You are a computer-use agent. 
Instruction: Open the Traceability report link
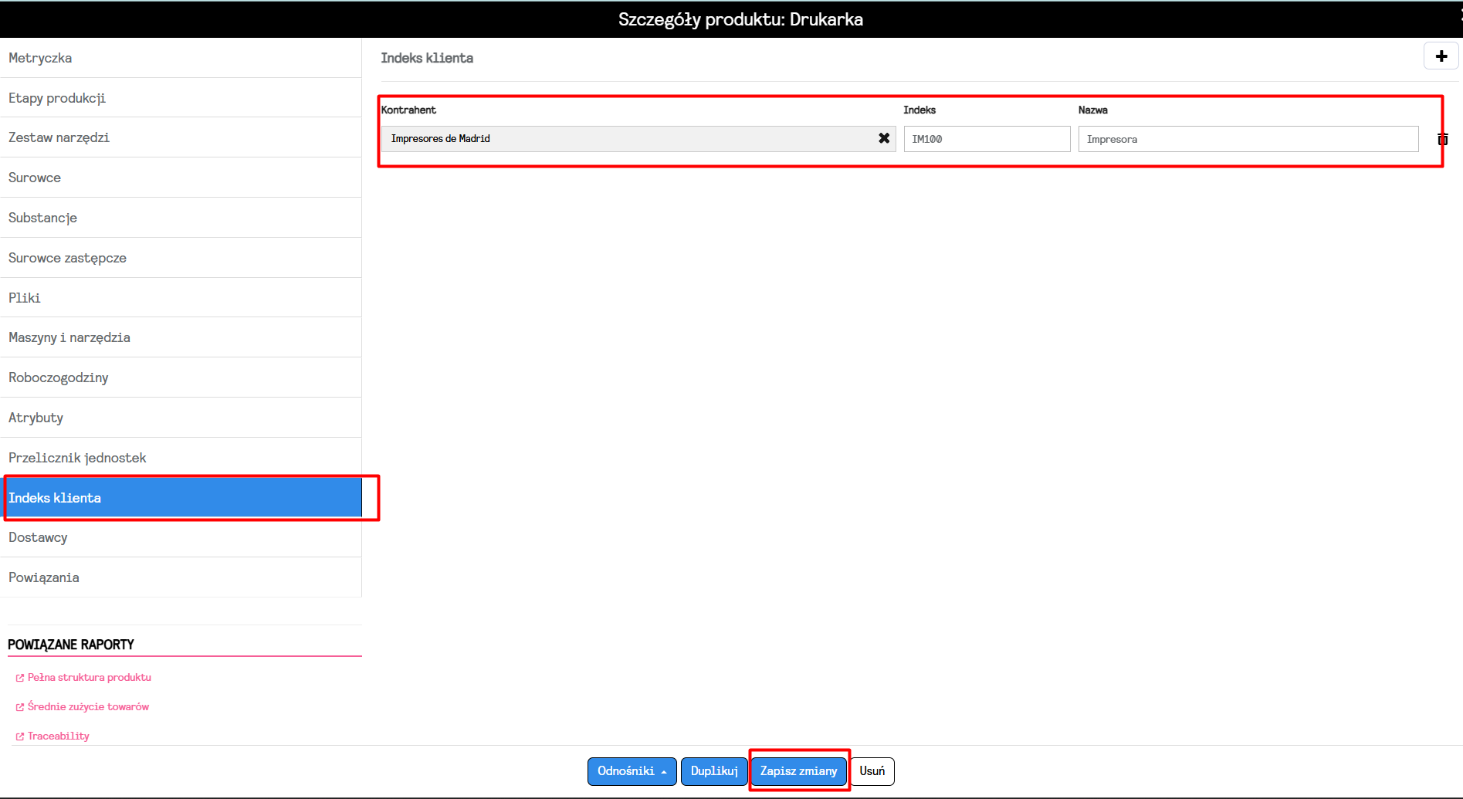pyautogui.click(x=58, y=736)
